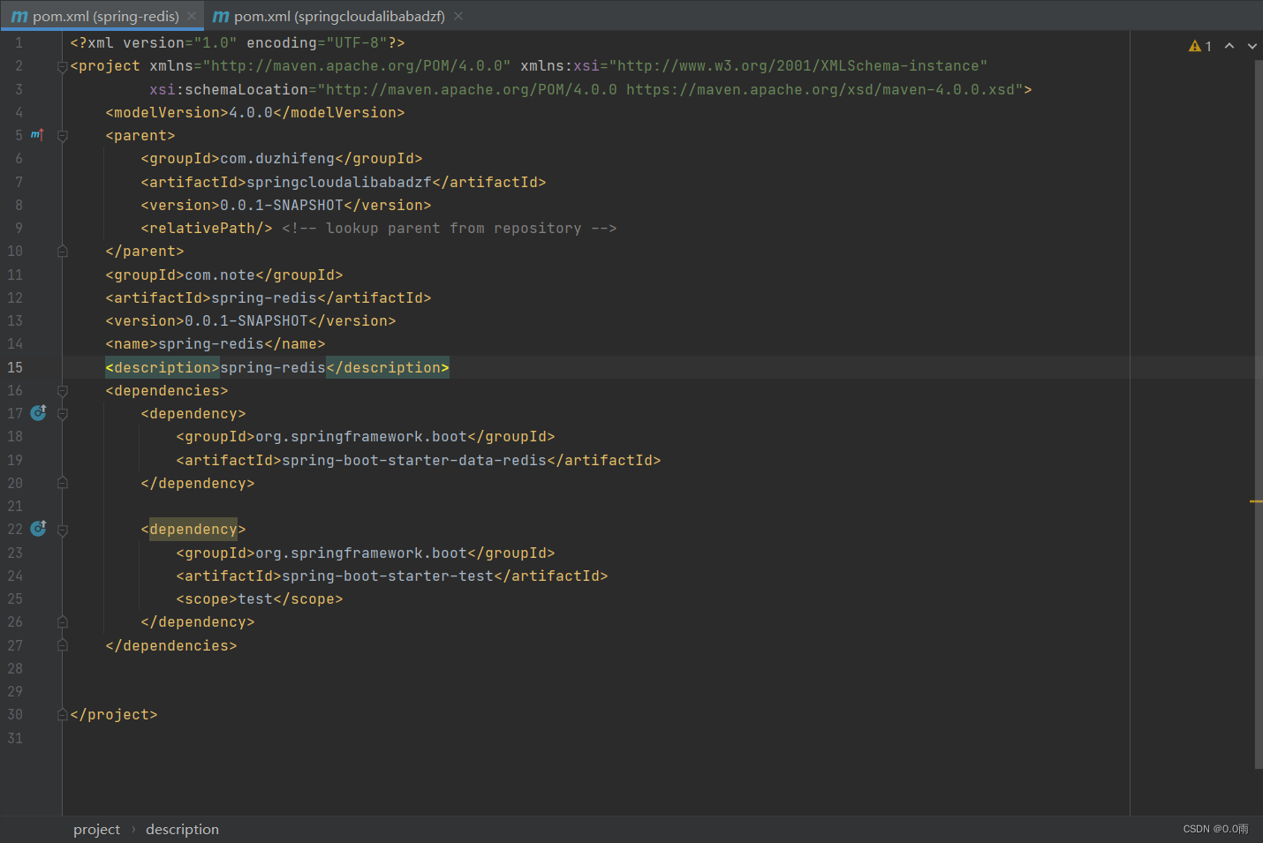Click the project breadcrumb at the bottom
This screenshot has height=843, width=1263.
point(96,829)
